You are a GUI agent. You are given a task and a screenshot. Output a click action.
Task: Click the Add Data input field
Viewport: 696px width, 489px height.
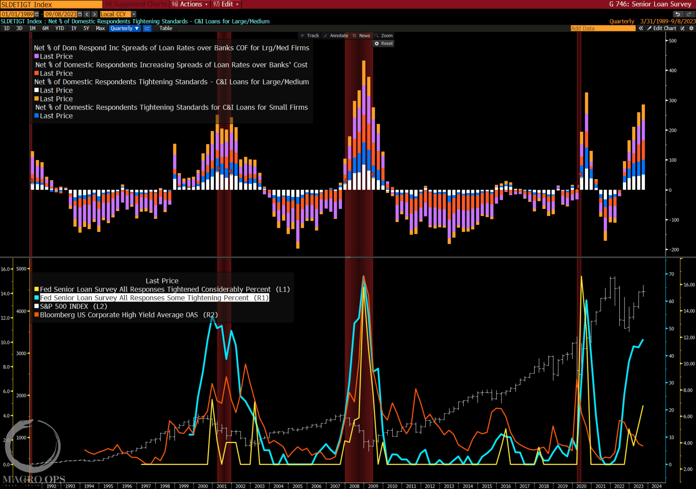click(x=603, y=29)
